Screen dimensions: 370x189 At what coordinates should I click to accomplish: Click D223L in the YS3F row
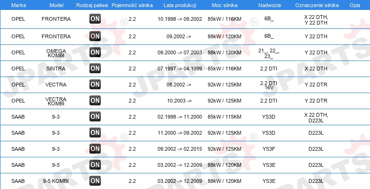pyautogui.click(x=316, y=149)
